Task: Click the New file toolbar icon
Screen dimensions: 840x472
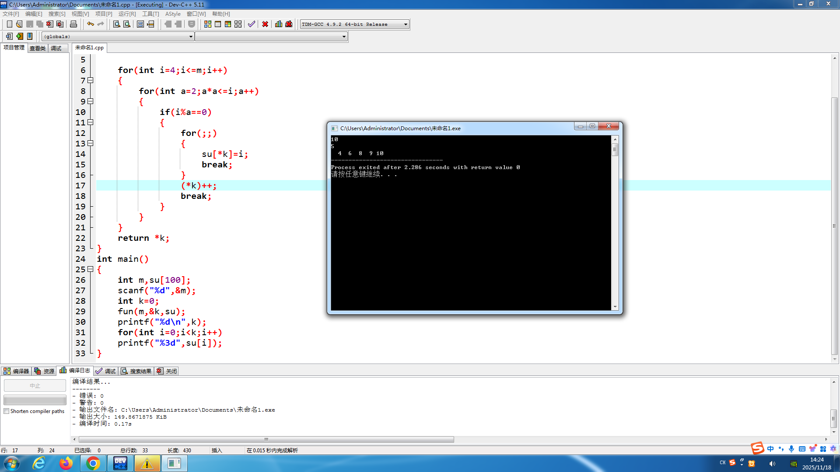Action: pyautogui.click(x=9, y=24)
